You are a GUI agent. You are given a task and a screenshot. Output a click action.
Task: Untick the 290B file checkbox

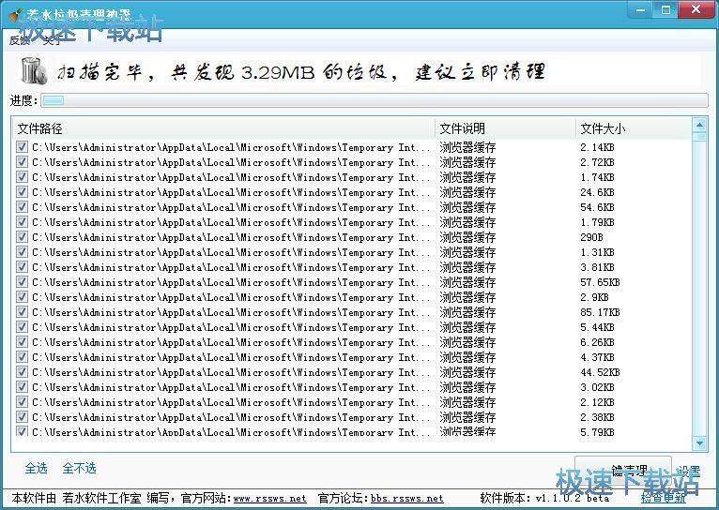pos(22,236)
